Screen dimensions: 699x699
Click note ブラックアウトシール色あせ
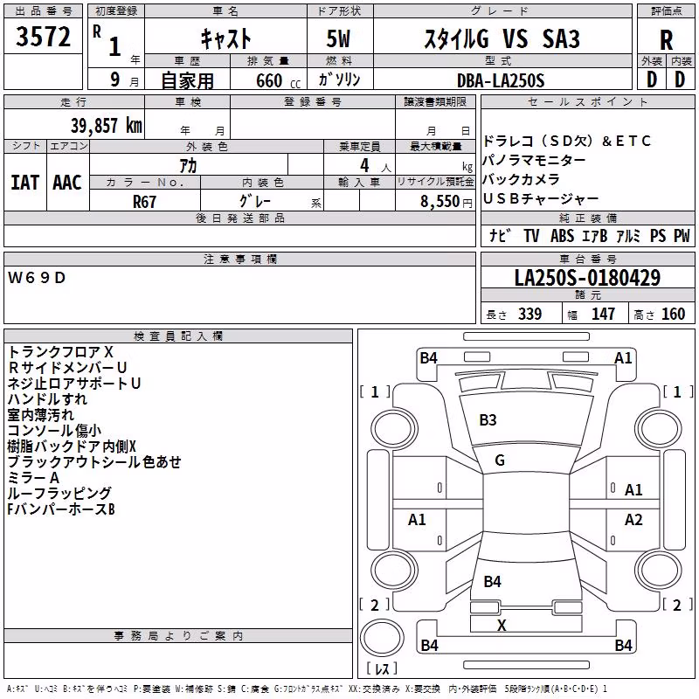tap(94, 462)
